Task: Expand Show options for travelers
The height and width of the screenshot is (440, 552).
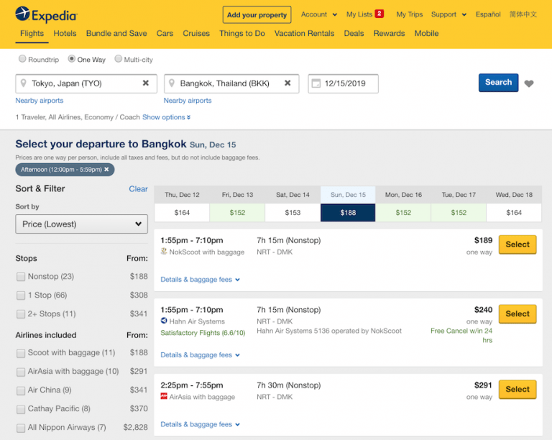Action: (167, 117)
